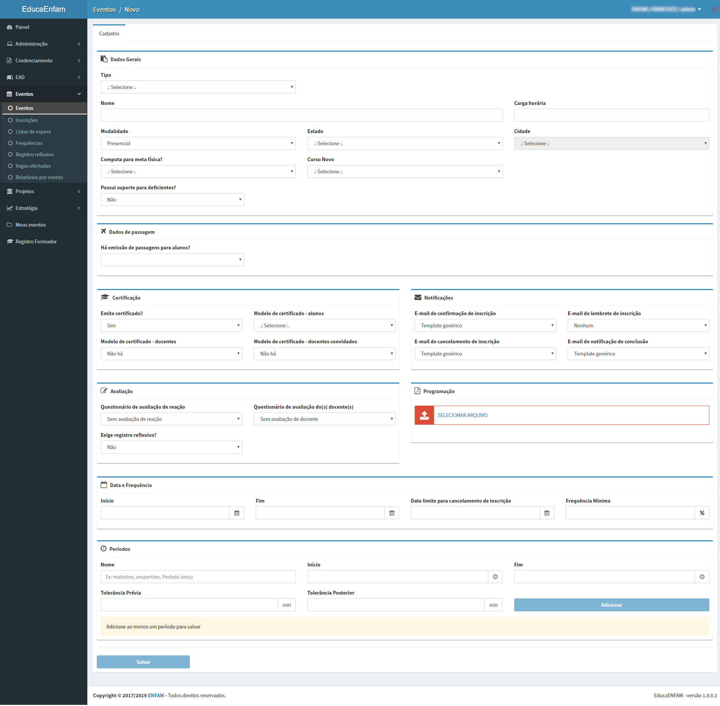Click the Notificações envelope icon
Screen dimensions: 720x706
click(418, 297)
